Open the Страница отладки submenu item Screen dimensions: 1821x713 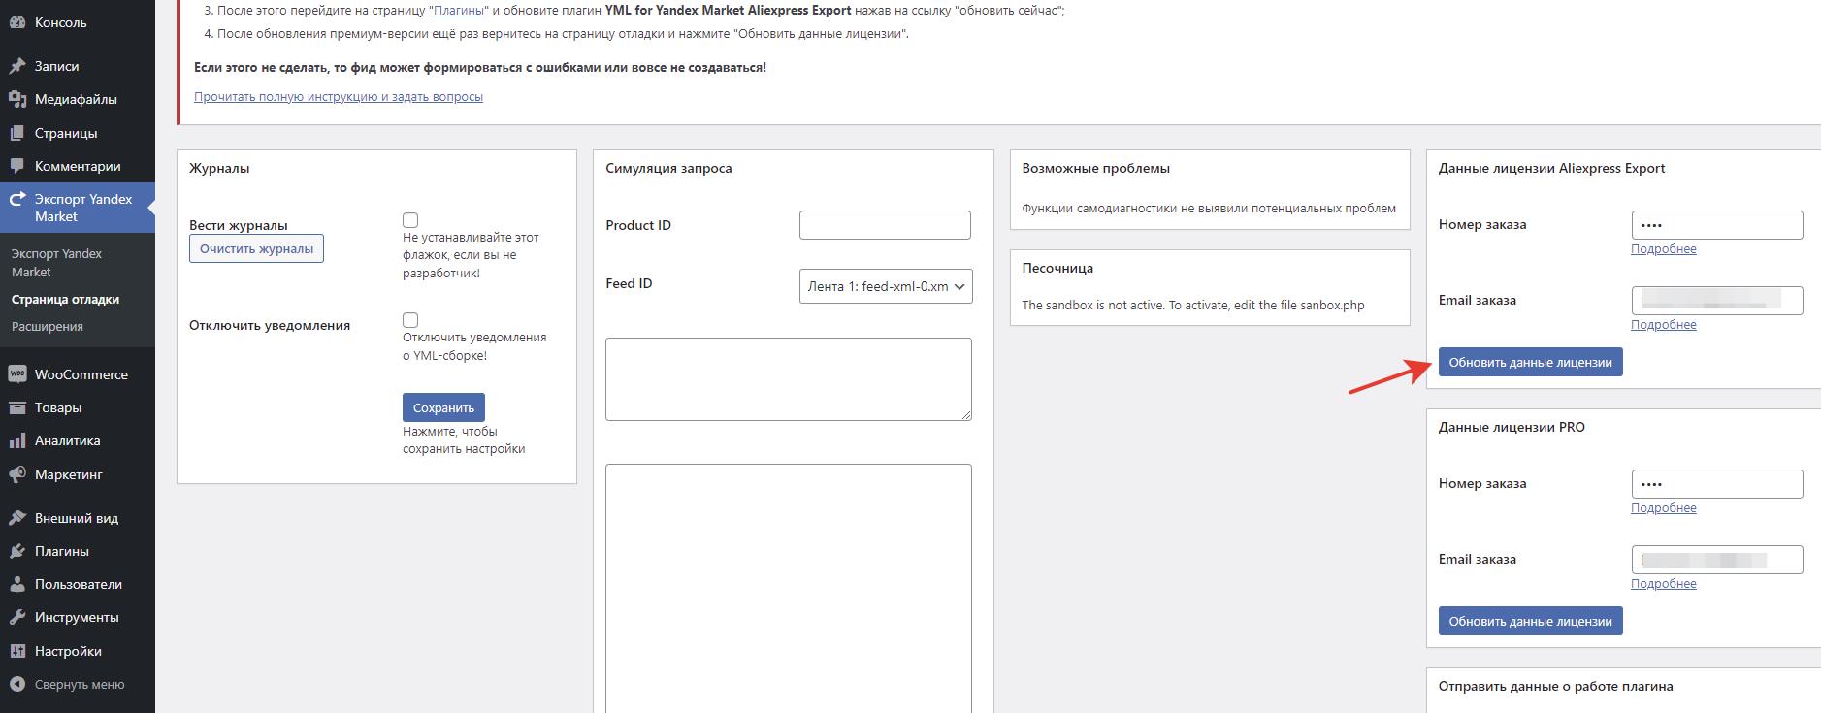[x=65, y=300]
